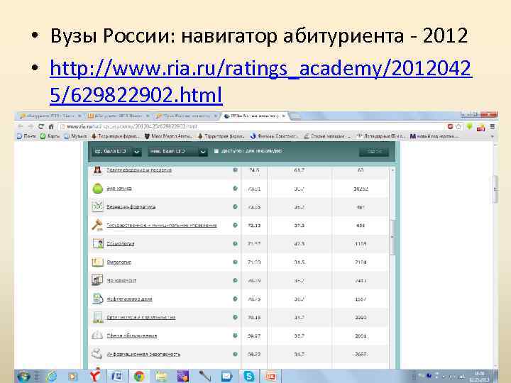The width and height of the screenshot is (511, 383).
Task: Switch to Microsoft Word in the taskbar
Action: point(117,376)
